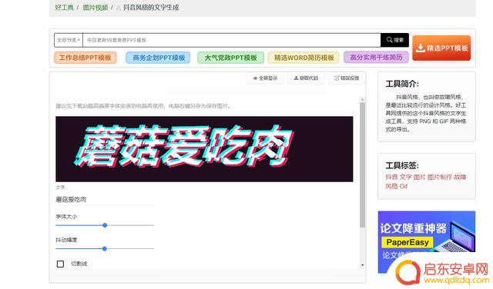Open the 风格 tool tag link

tap(391, 186)
